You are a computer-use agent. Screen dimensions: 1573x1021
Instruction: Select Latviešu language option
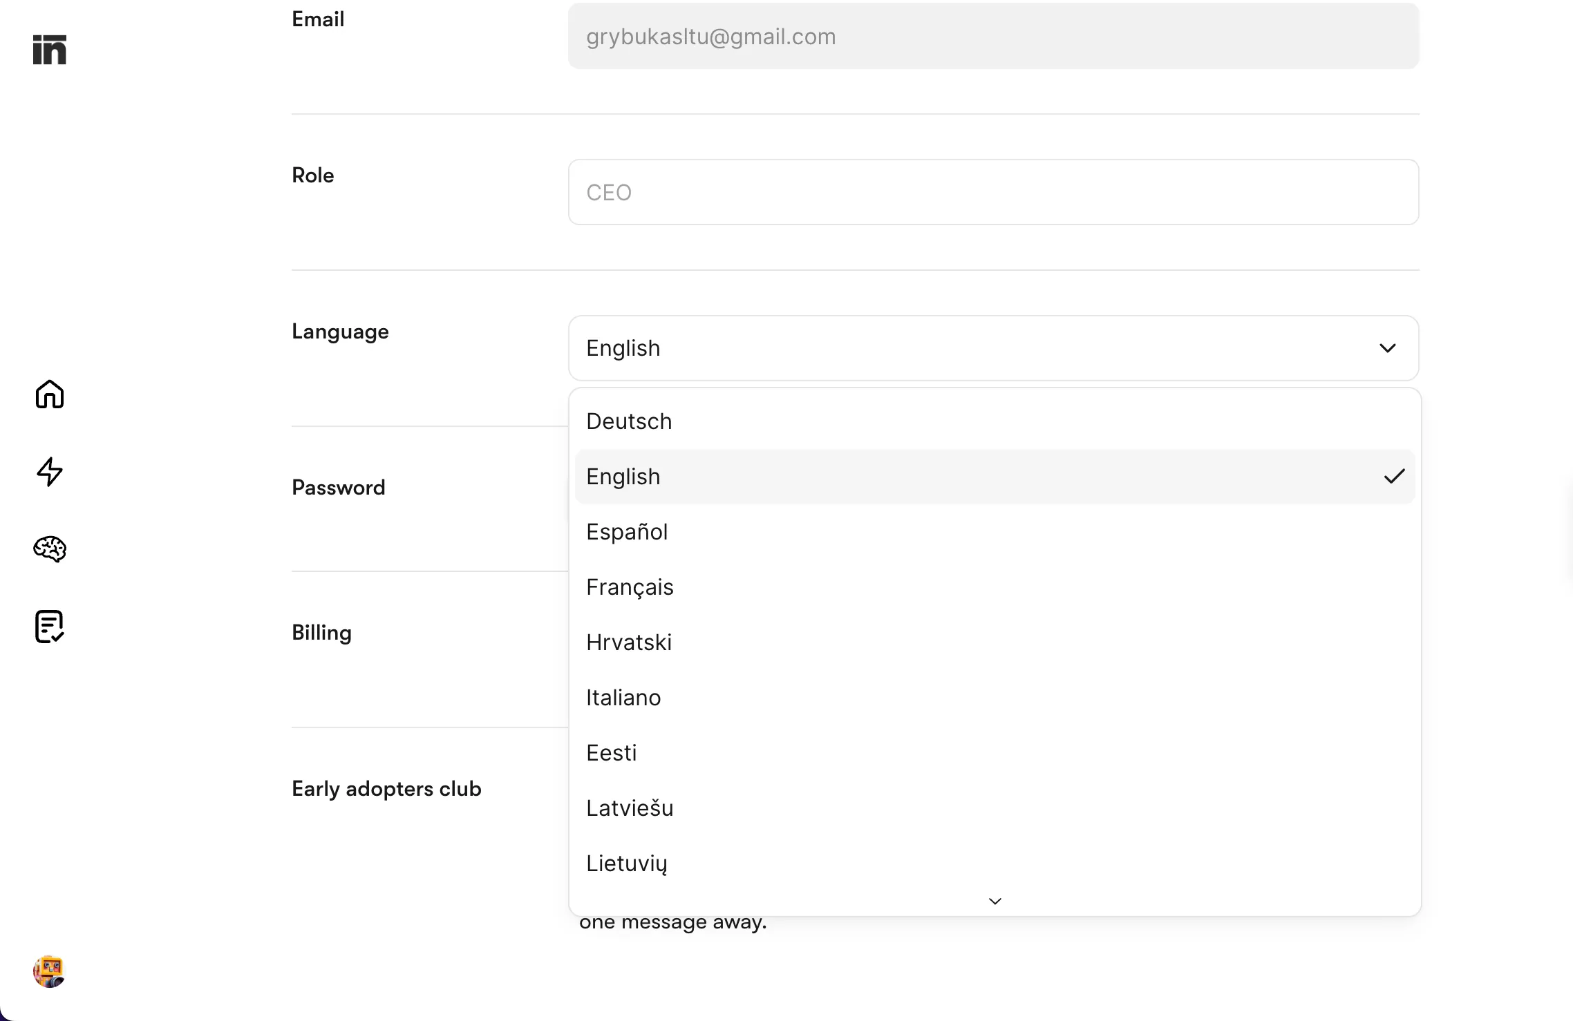tap(630, 808)
